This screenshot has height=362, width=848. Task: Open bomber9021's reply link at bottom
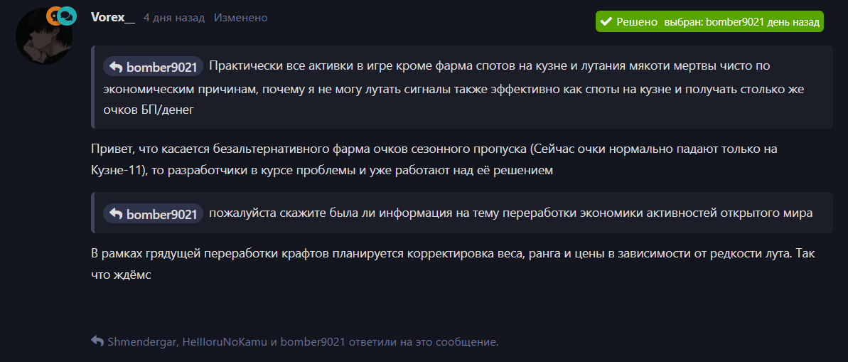[313, 342]
